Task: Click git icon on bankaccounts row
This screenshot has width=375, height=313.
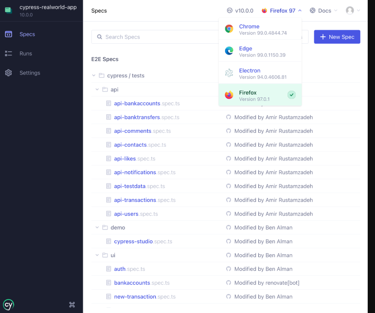Action: pos(229,283)
